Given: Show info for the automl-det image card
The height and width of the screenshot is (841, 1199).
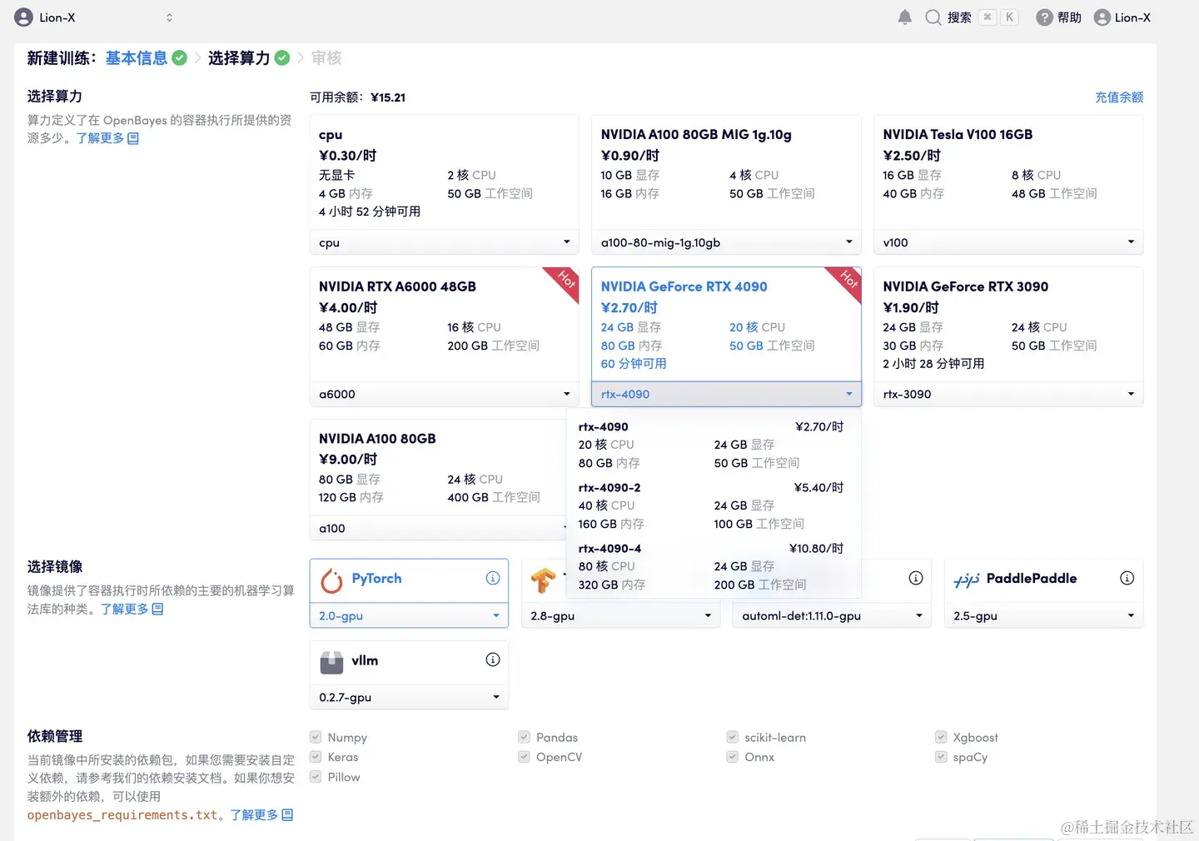Looking at the screenshot, I should tap(916, 578).
